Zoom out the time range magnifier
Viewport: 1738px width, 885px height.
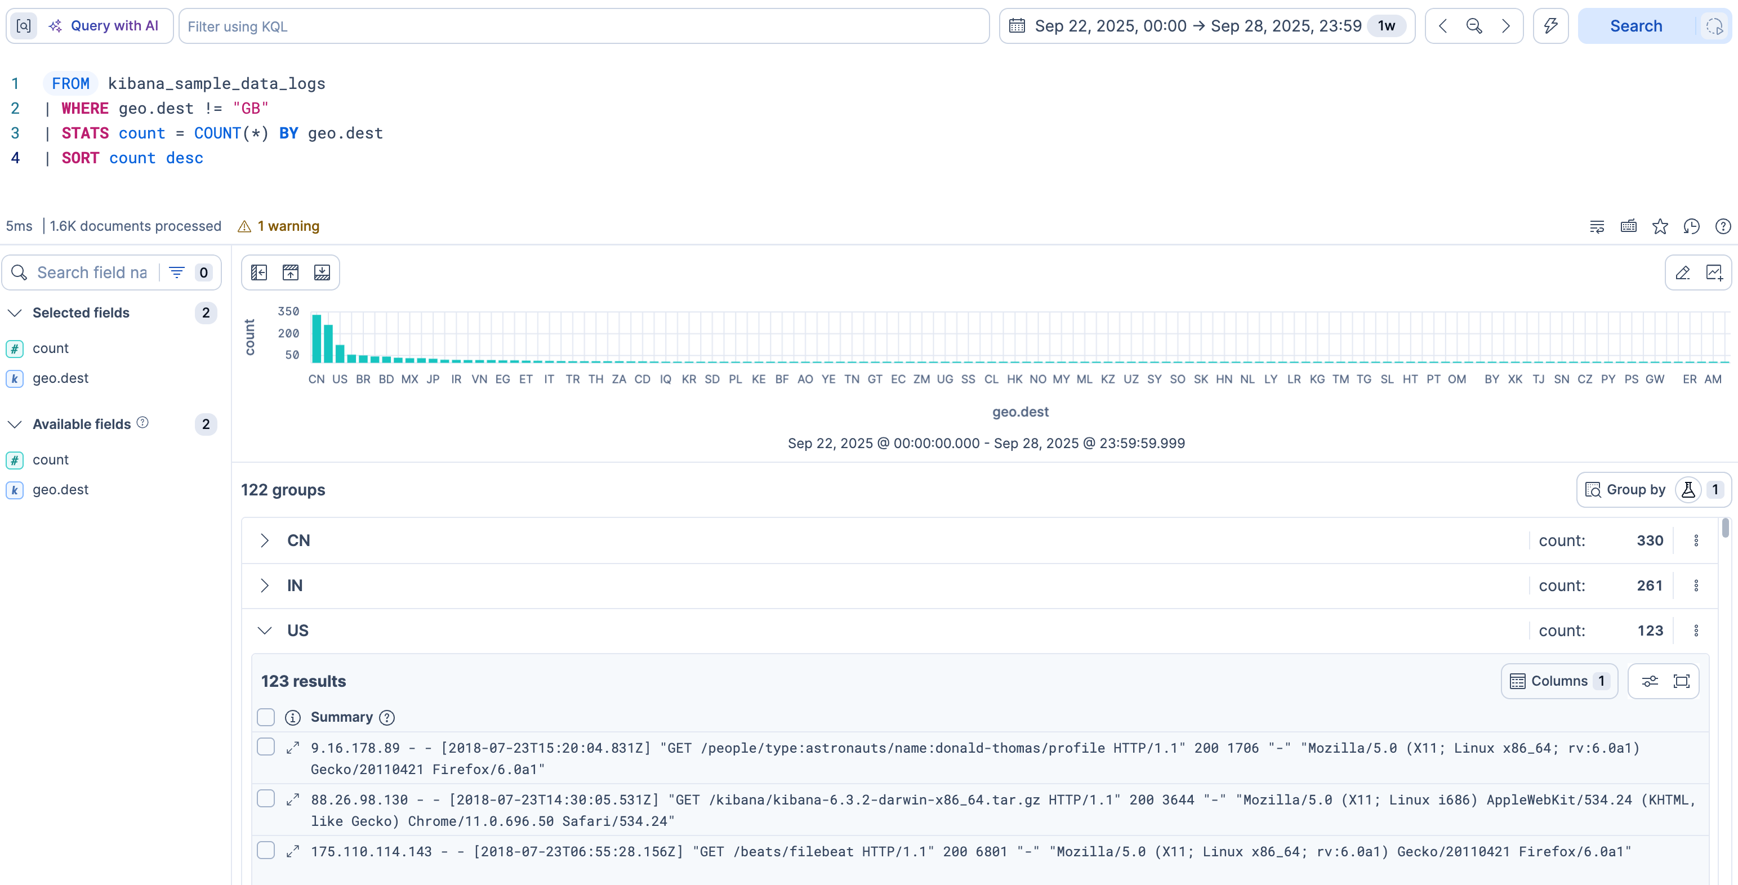(x=1474, y=26)
